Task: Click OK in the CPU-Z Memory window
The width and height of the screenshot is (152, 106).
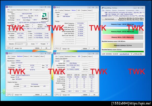Action: coord(94,48)
